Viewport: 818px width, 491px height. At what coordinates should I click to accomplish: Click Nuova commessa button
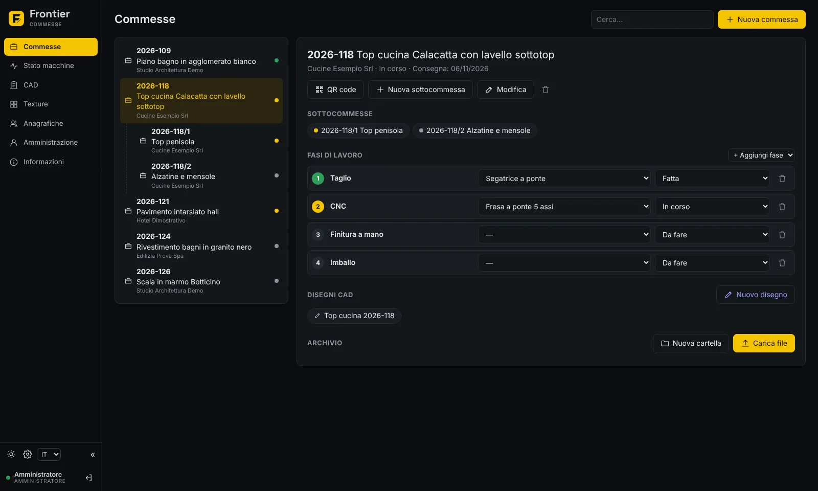pos(761,19)
